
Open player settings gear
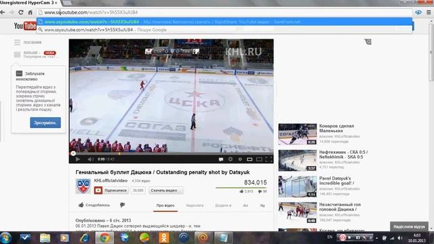click(231, 159)
